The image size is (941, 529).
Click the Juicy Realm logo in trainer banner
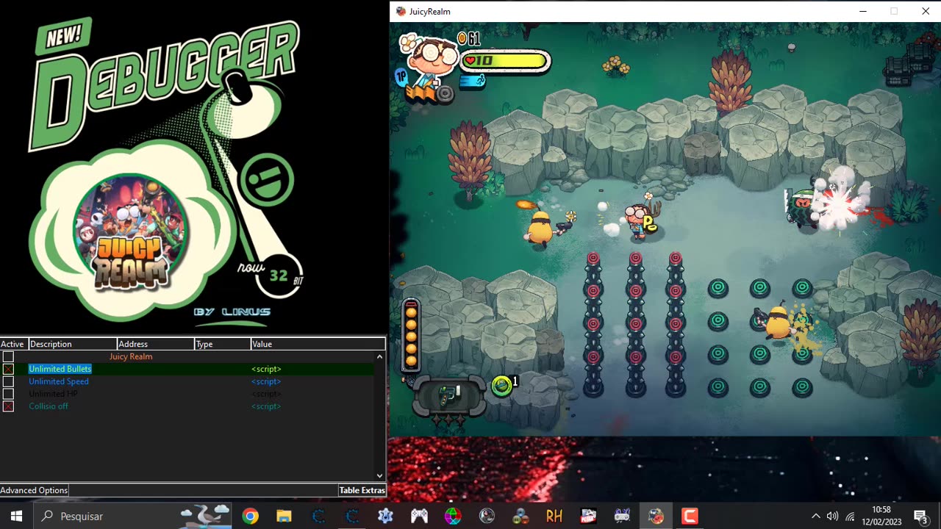[x=131, y=234]
